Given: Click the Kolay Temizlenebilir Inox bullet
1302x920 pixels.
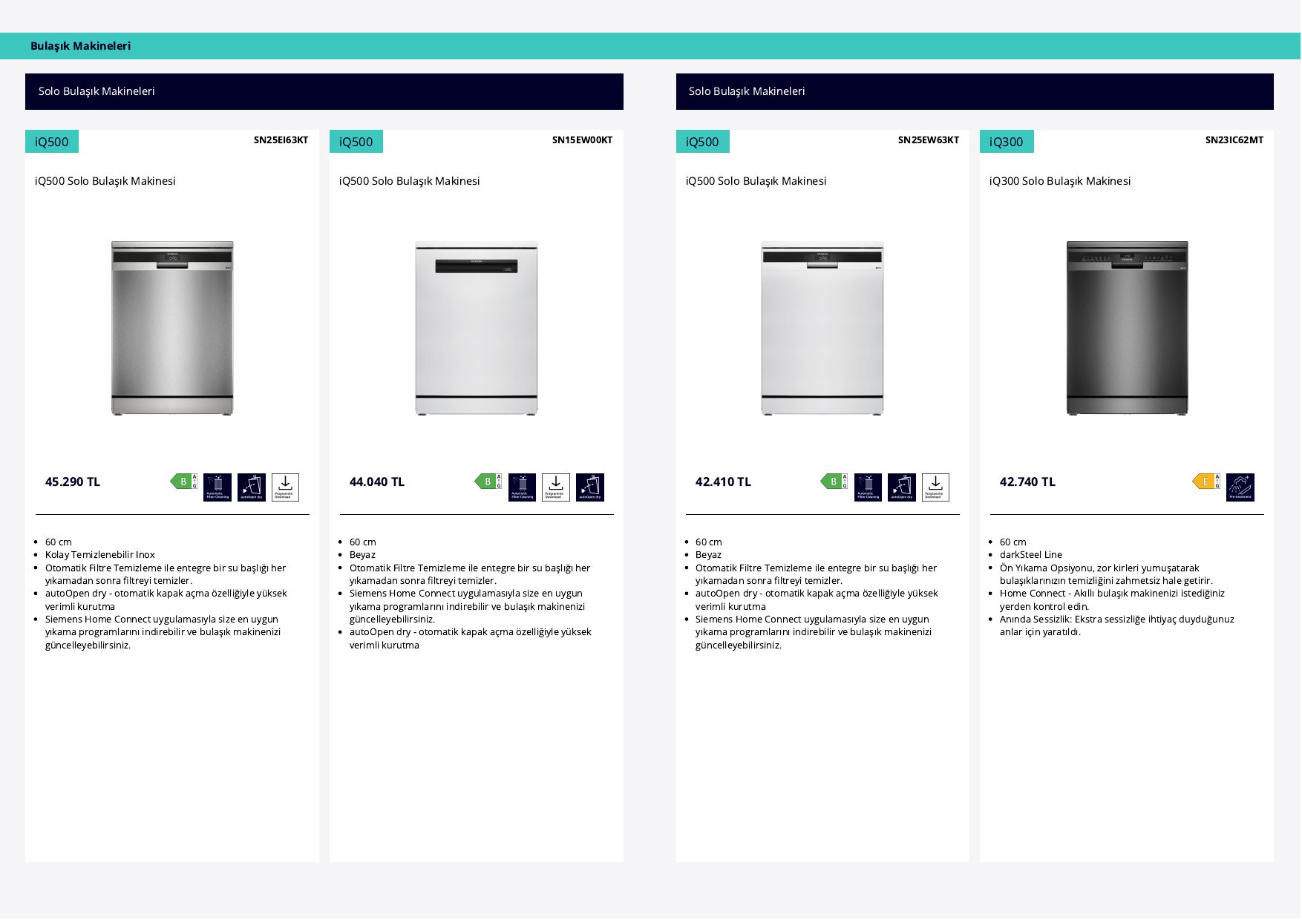Looking at the screenshot, I should coord(100,555).
